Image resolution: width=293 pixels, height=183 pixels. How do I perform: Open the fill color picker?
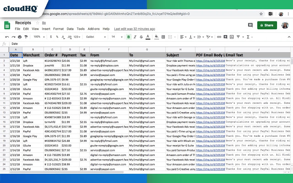tap(157, 37)
